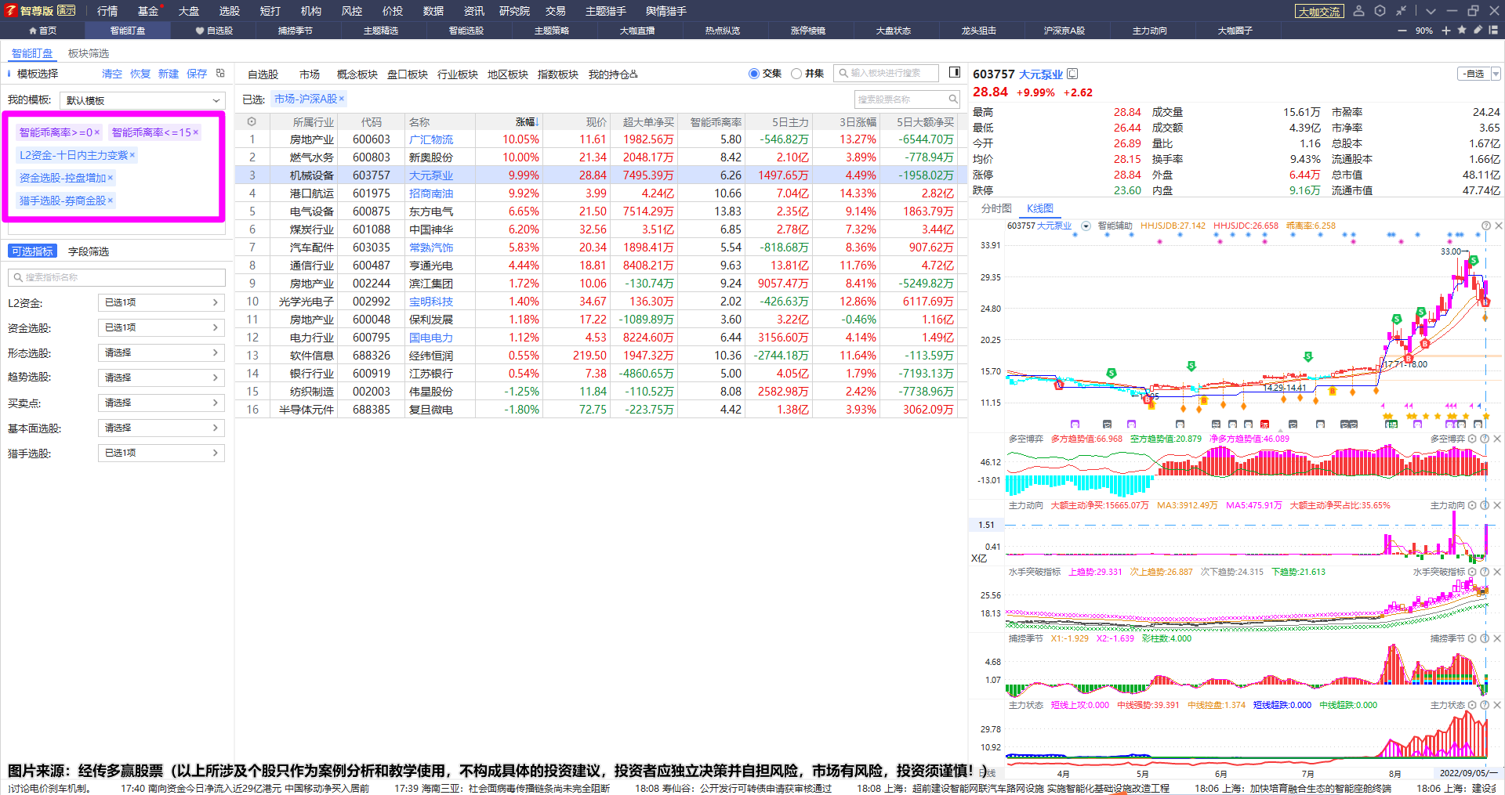Zoom in with the plus icon beside 90%

1446,31
